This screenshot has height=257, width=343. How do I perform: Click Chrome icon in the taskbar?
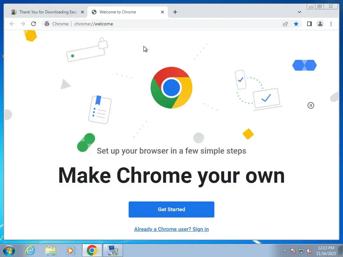pos(92,250)
